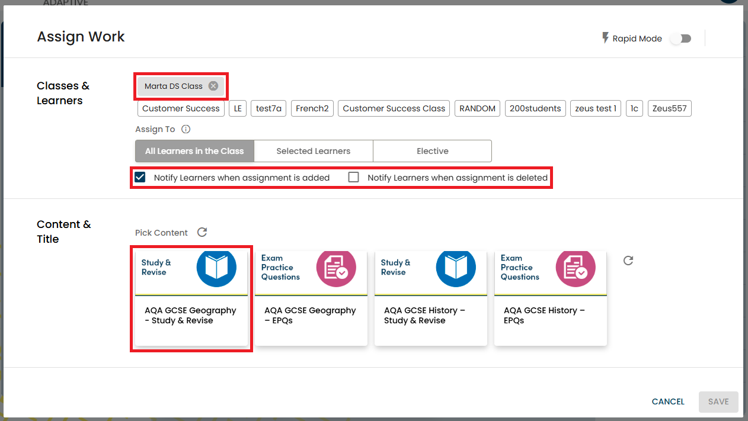Viewport: 748px width, 421px height.
Task: Check Notify Learners when assignment is deleted
Action: click(354, 177)
